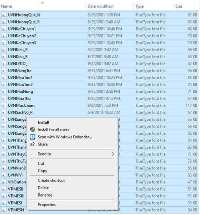Select the UVNMoiHong file name
The width and height of the screenshot is (200, 215).
click(x=20, y=92)
